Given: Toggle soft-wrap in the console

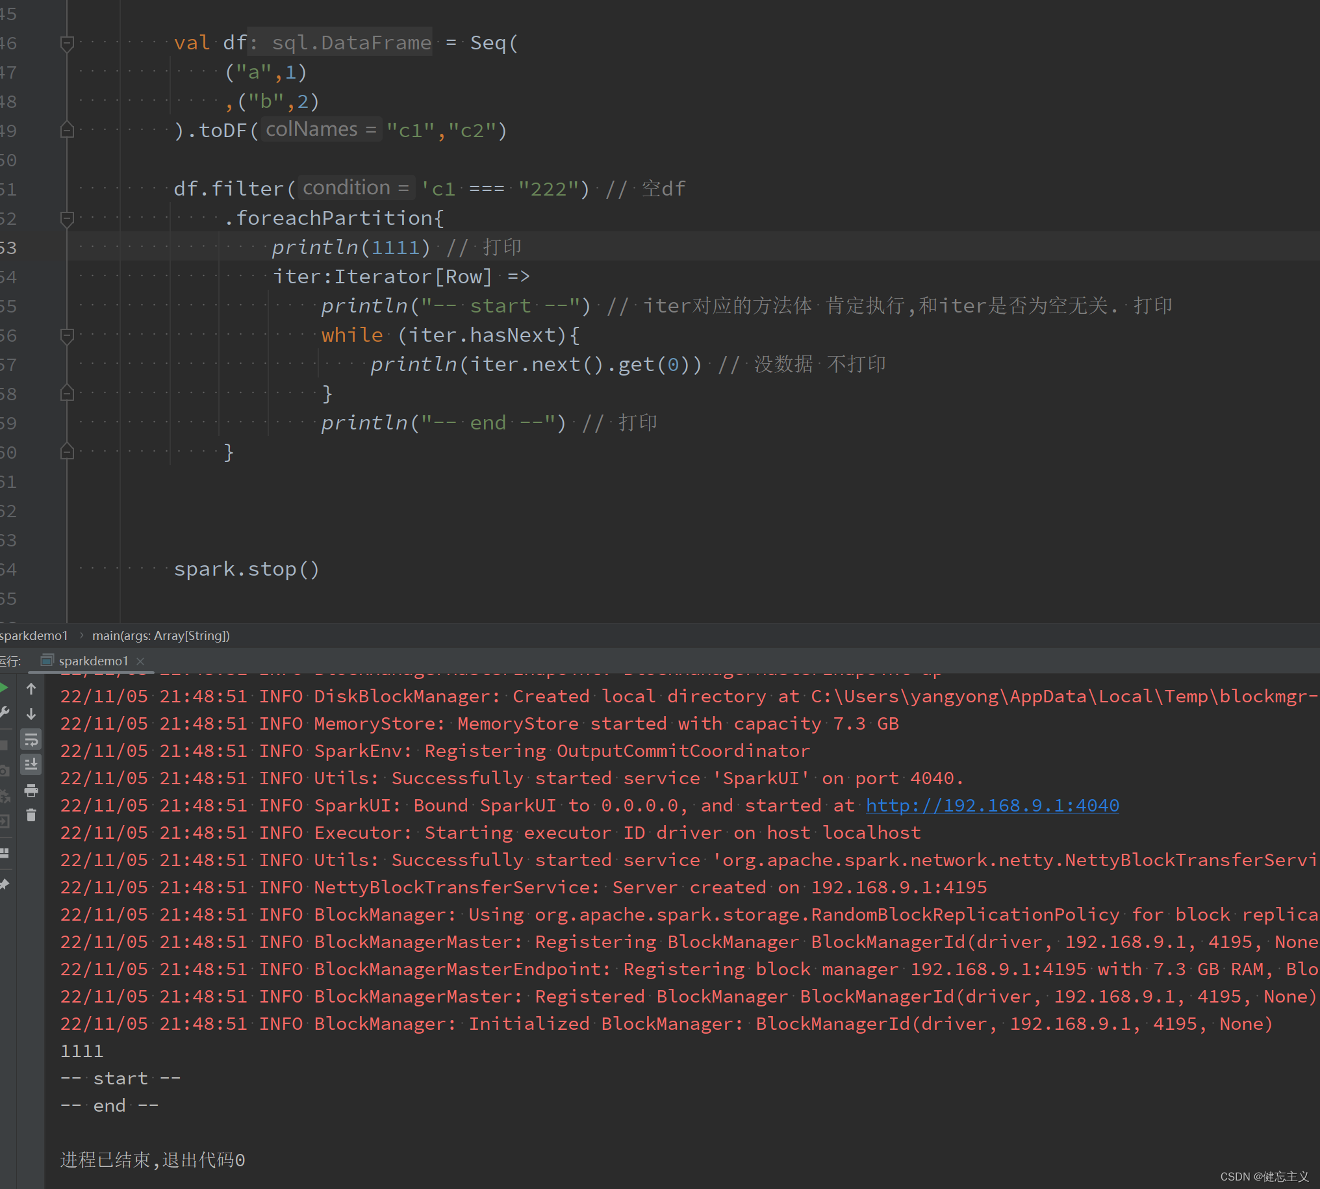Looking at the screenshot, I should tap(31, 739).
